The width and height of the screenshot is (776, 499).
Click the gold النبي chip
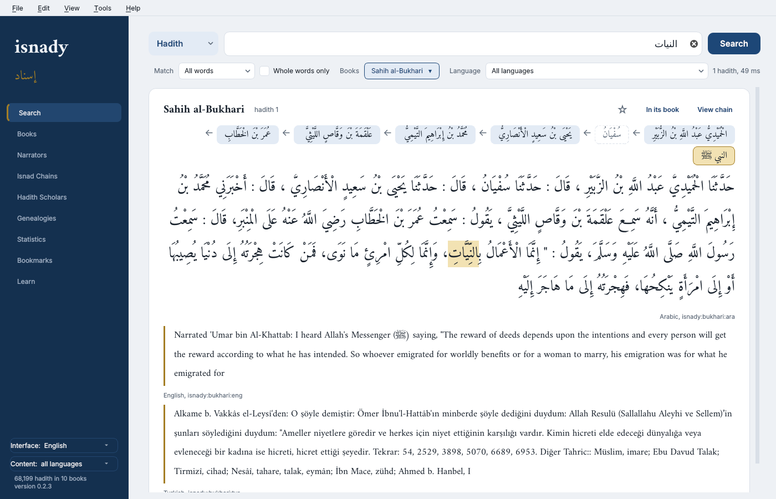(714, 156)
